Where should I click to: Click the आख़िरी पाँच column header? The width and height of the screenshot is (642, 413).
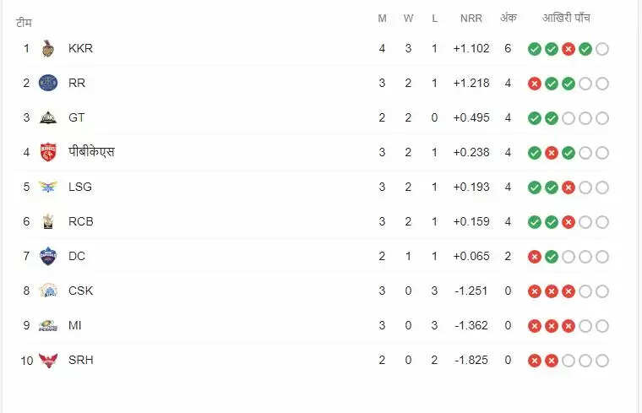click(568, 19)
